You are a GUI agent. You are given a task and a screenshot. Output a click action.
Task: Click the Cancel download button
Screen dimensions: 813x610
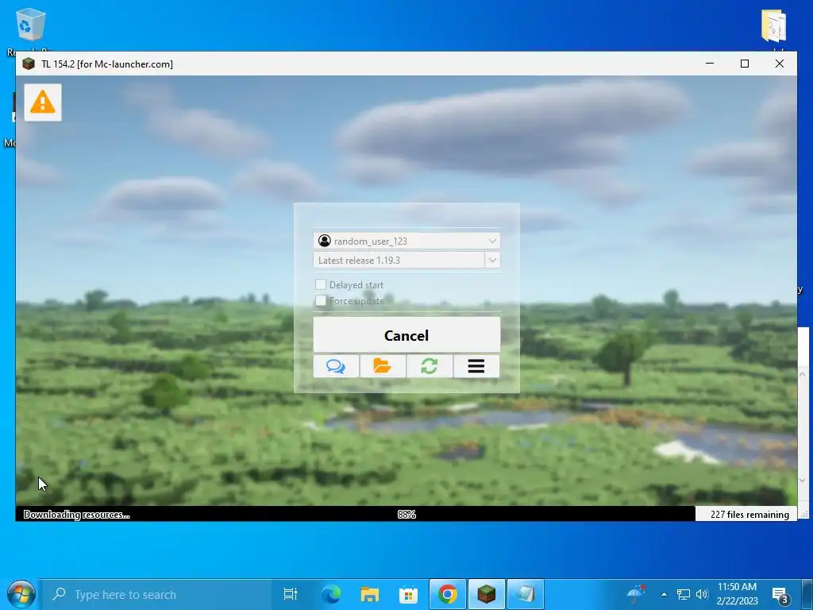pyautogui.click(x=406, y=335)
